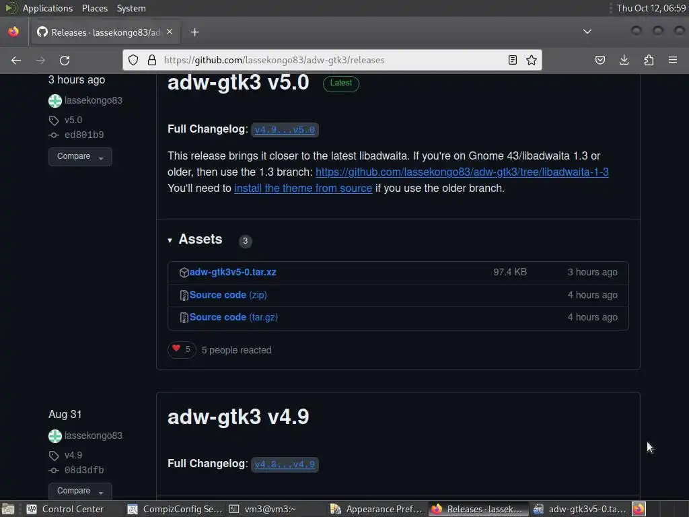Click MATE logo in top panel

coord(11,8)
